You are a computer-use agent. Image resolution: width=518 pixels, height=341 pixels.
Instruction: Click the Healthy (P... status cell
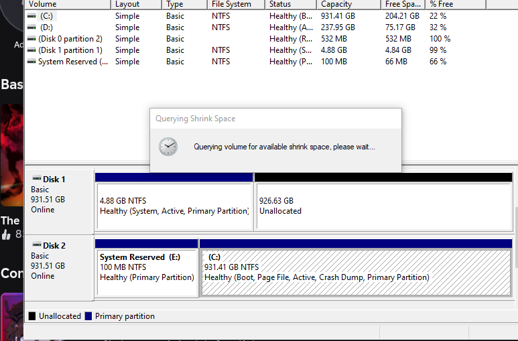pyautogui.click(x=291, y=62)
